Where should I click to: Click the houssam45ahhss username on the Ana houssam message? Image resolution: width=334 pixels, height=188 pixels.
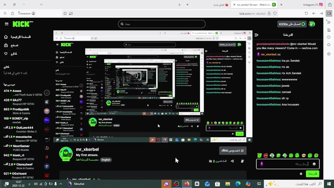coord(269,104)
